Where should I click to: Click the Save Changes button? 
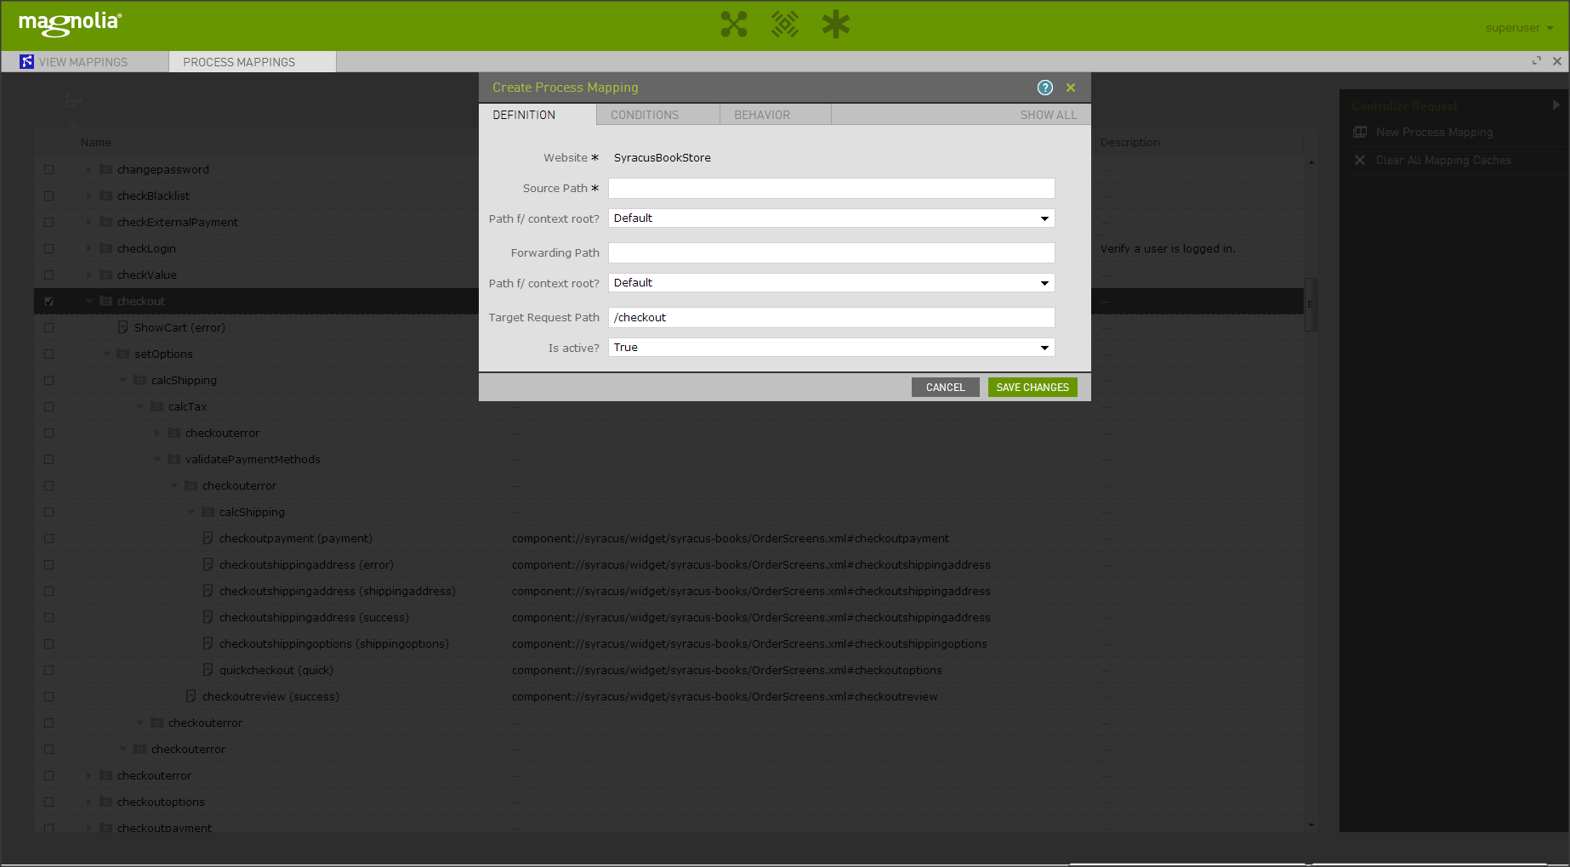(1032, 388)
